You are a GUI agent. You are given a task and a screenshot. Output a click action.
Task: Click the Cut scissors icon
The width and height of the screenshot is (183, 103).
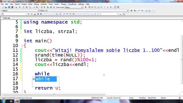pos(23,7)
